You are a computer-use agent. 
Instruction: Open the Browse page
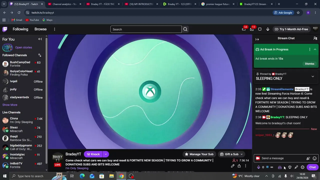click(40, 29)
